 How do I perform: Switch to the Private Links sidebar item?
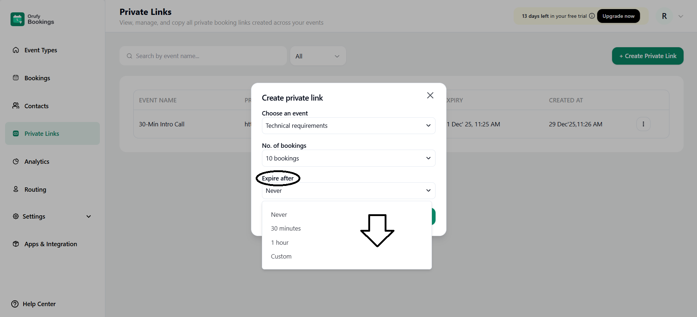click(x=42, y=133)
